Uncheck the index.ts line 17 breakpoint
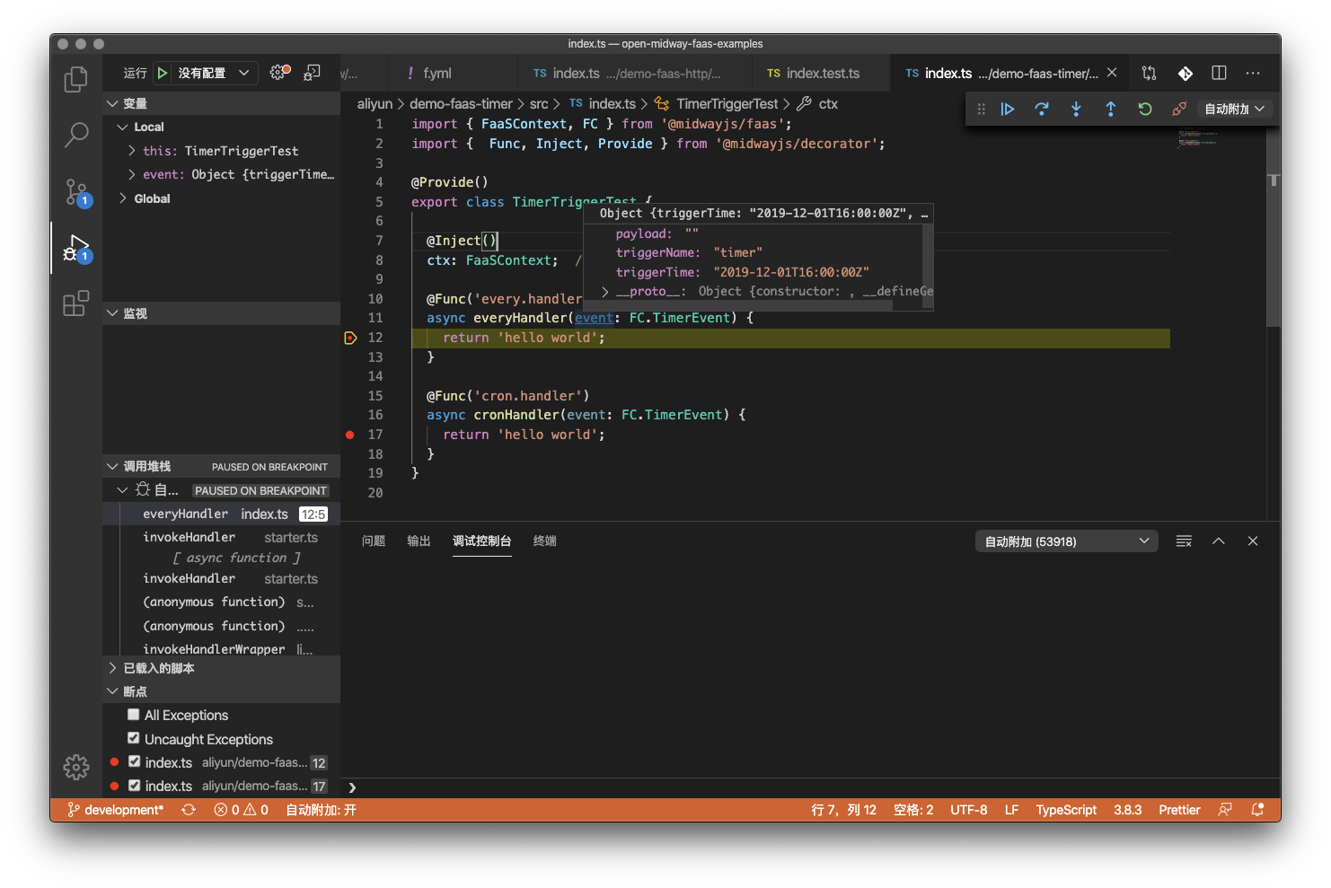This screenshot has width=1331, height=888. tap(134, 785)
